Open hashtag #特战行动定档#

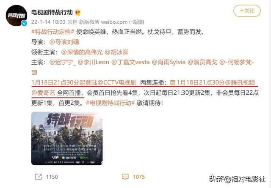point(53,32)
